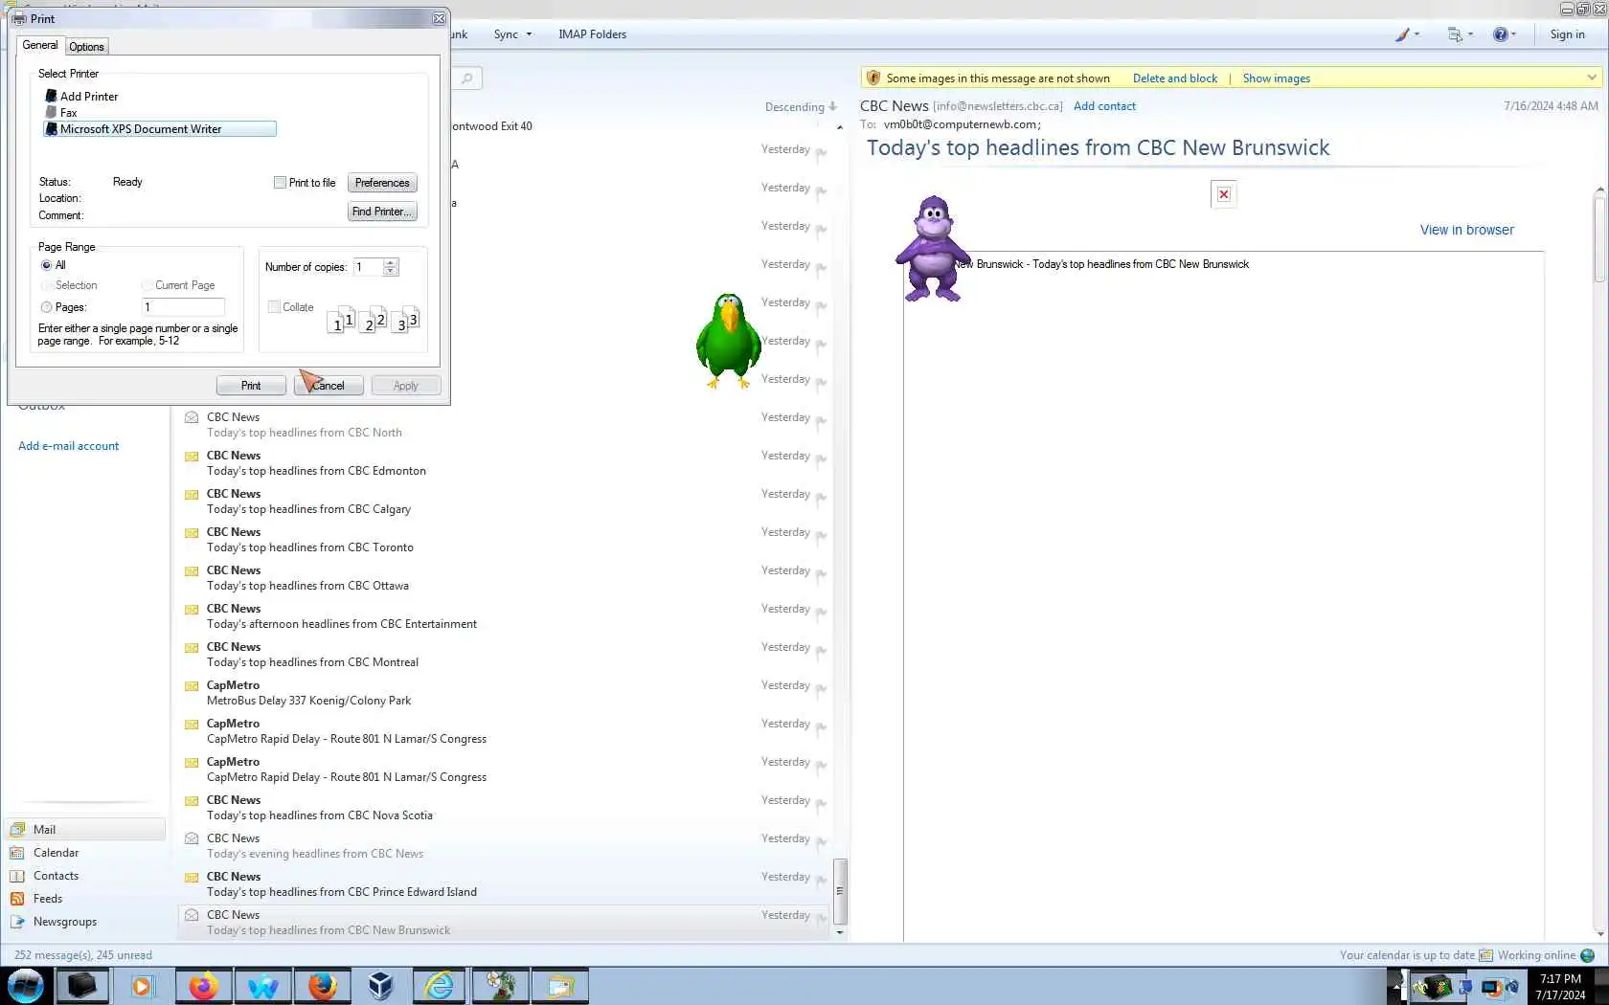Click the purple gorilla desktop assistant
Image resolution: width=1609 pixels, height=1005 pixels.
931,248
